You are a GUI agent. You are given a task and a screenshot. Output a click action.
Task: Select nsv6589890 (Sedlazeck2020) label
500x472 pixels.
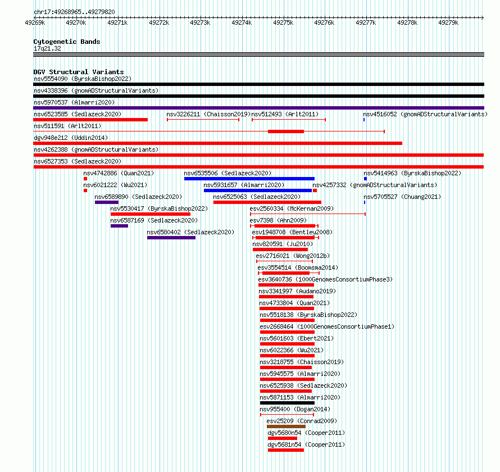138,197
